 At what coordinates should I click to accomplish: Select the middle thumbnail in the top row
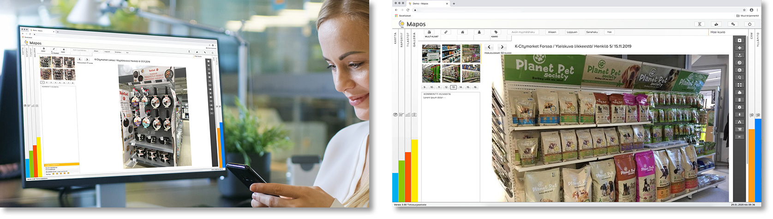(451, 53)
